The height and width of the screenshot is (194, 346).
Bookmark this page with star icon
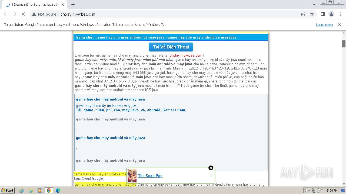tap(312, 14)
